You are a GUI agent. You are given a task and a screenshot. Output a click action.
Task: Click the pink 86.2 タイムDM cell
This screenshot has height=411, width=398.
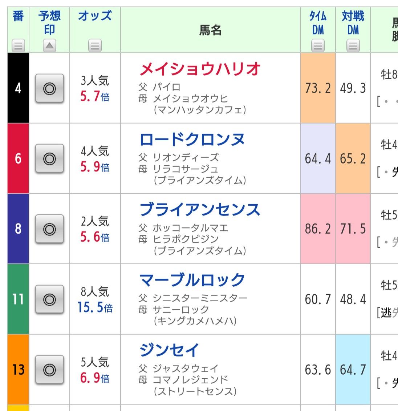click(318, 229)
